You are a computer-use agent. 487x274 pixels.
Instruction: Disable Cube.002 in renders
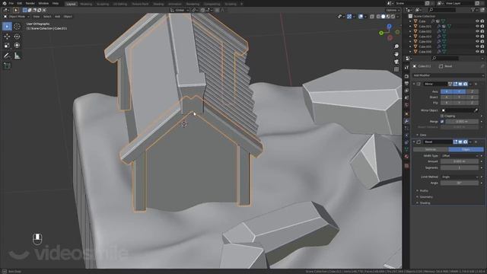click(482, 31)
